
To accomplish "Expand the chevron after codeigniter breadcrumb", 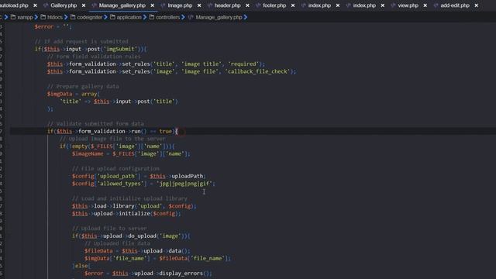I will coord(105,17).
